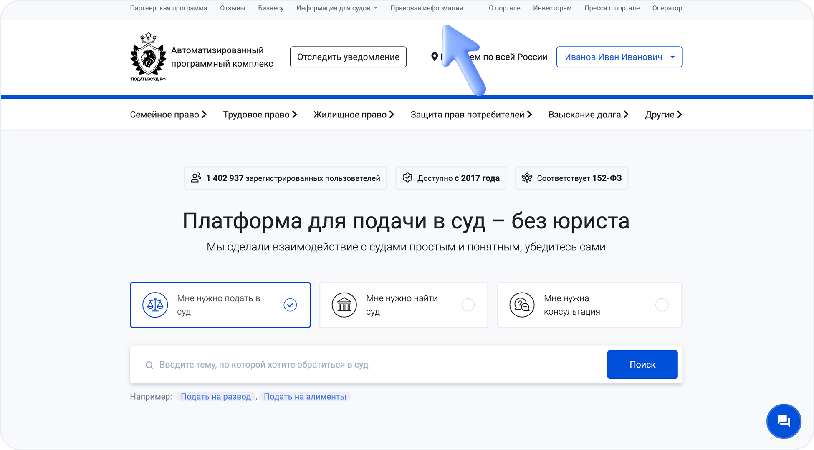Click the courthouse building icon
Image resolution: width=814 pixels, height=450 pixels.
click(x=344, y=305)
